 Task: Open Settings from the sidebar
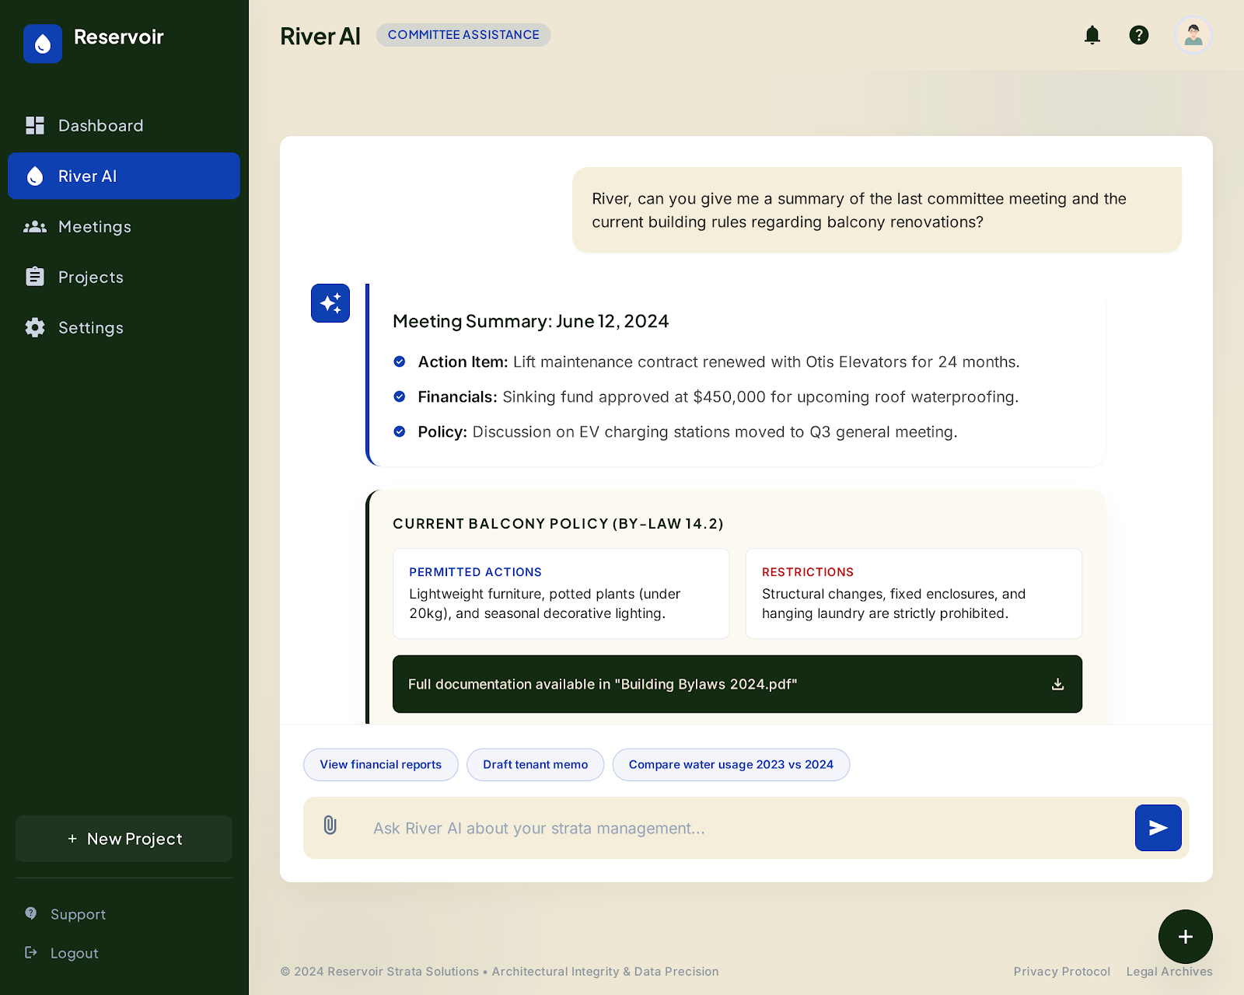tap(90, 328)
